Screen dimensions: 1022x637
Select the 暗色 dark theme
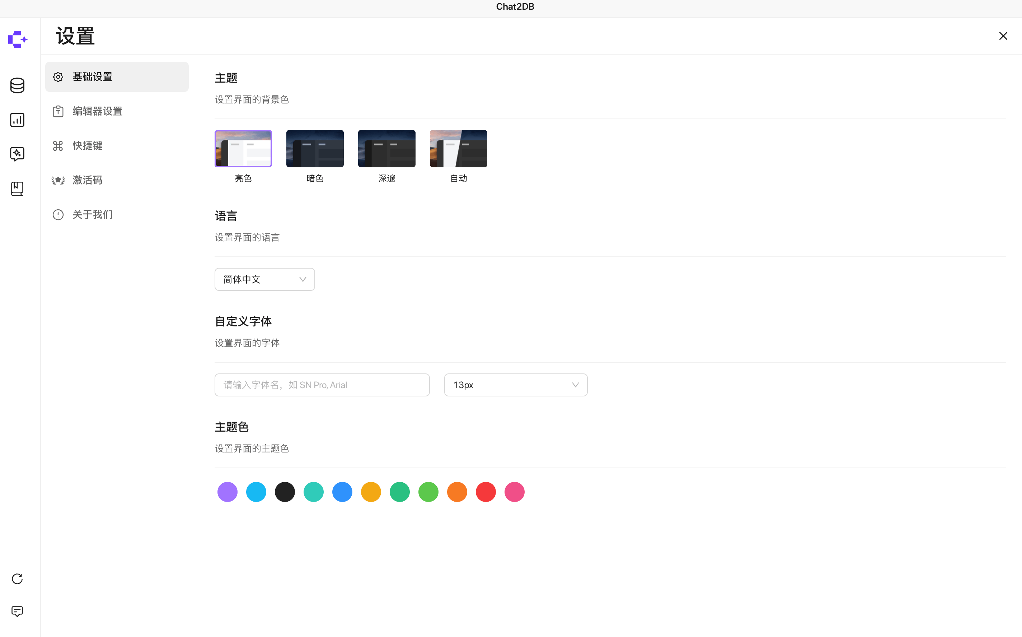[x=314, y=148]
